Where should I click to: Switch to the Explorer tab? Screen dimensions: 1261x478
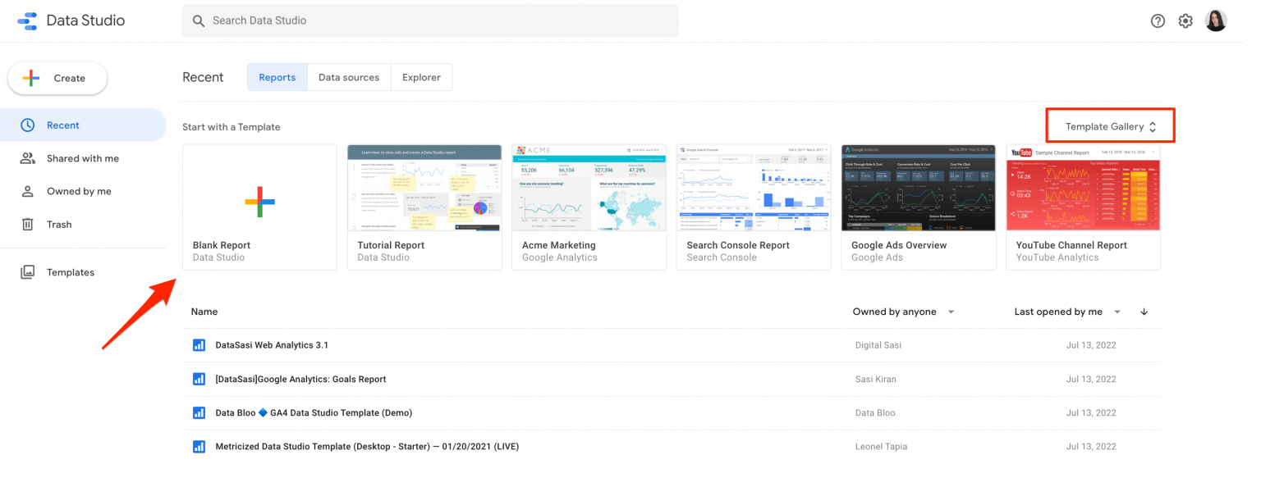pos(421,78)
